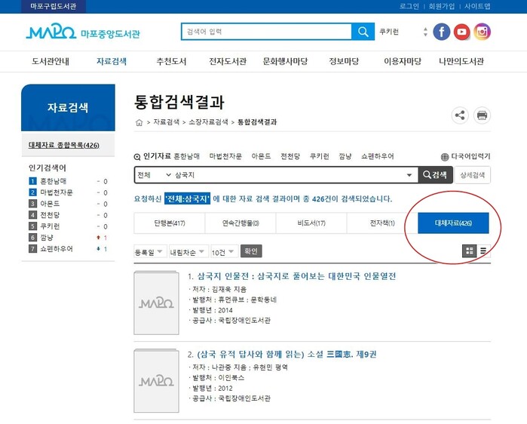Switch to list view layout
Image resolution: width=527 pixels, height=424 pixels.
point(483,251)
